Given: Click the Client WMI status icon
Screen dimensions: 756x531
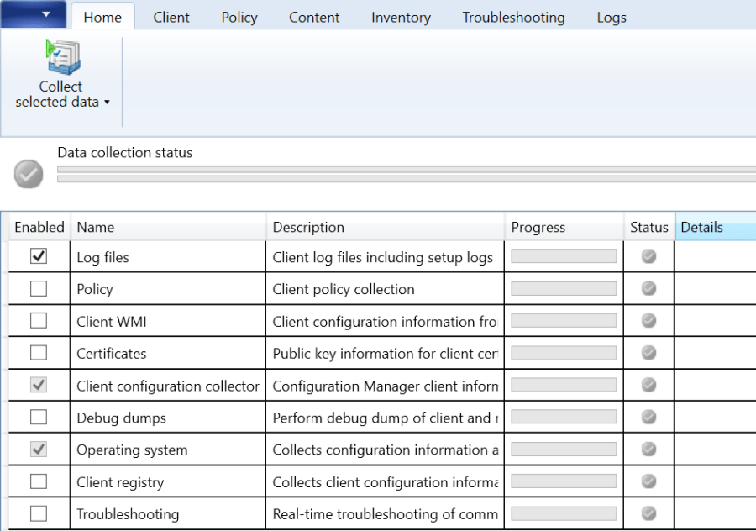Looking at the screenshot, I should [648, 320].
